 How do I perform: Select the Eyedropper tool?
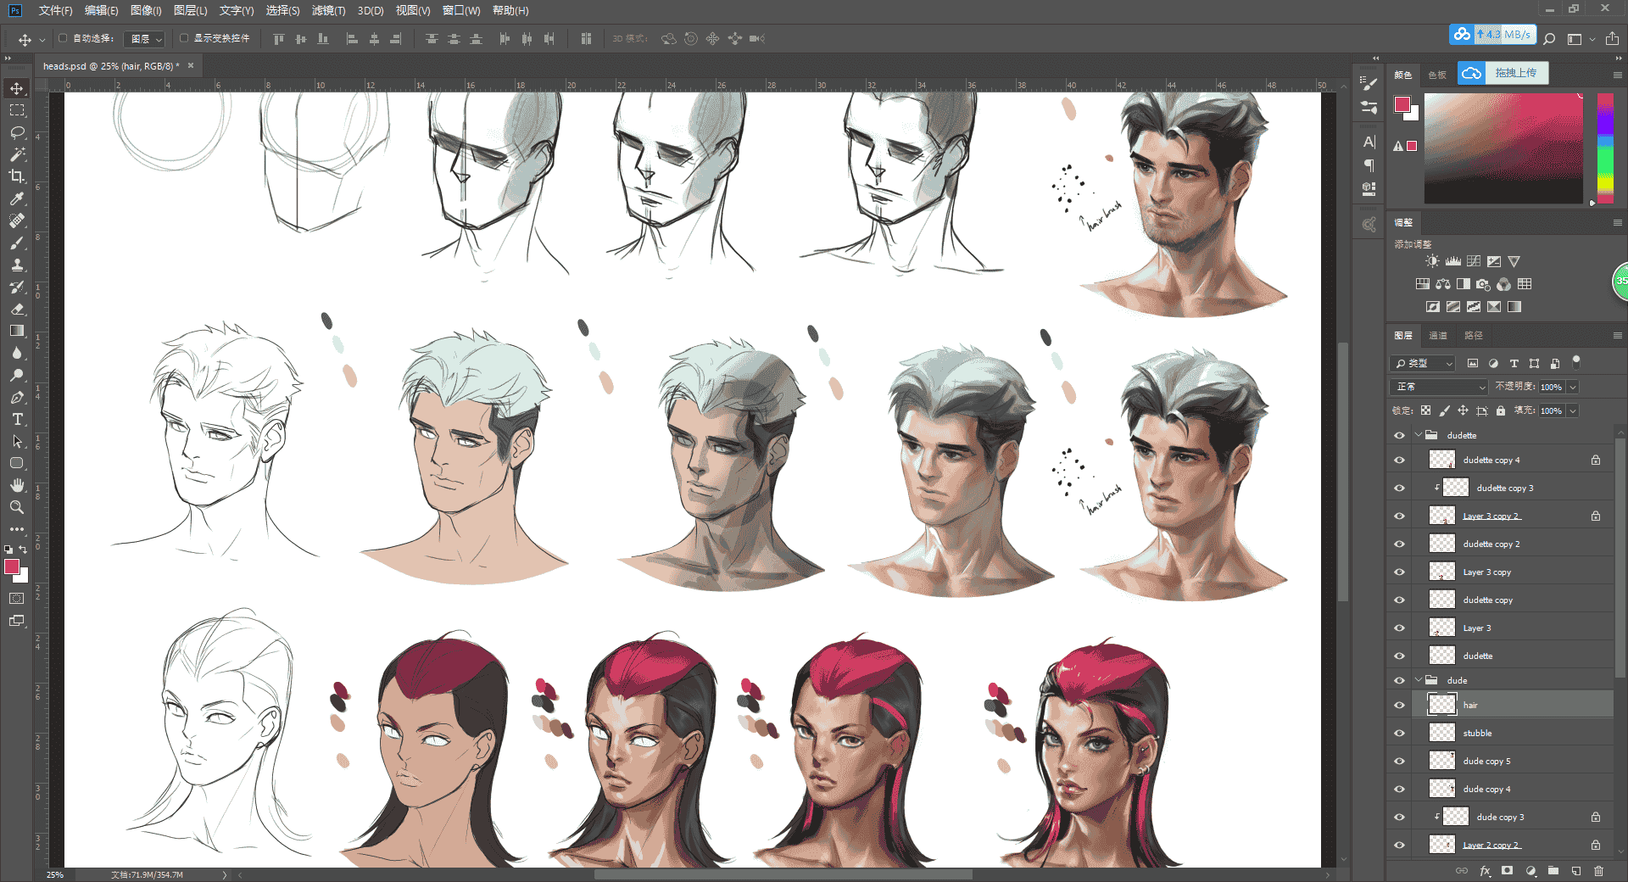click(17, 198)
